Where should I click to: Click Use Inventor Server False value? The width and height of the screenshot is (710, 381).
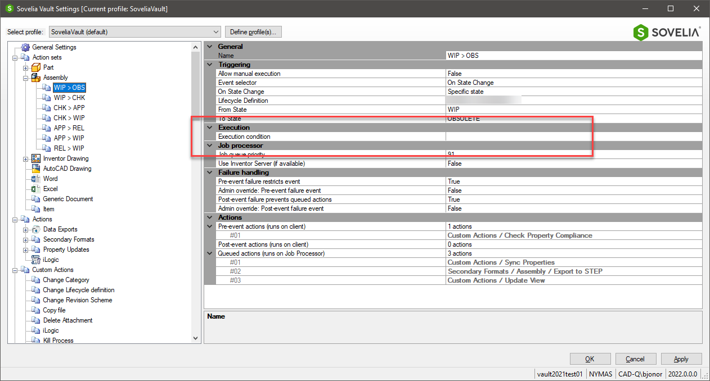[x=574, y=164]
